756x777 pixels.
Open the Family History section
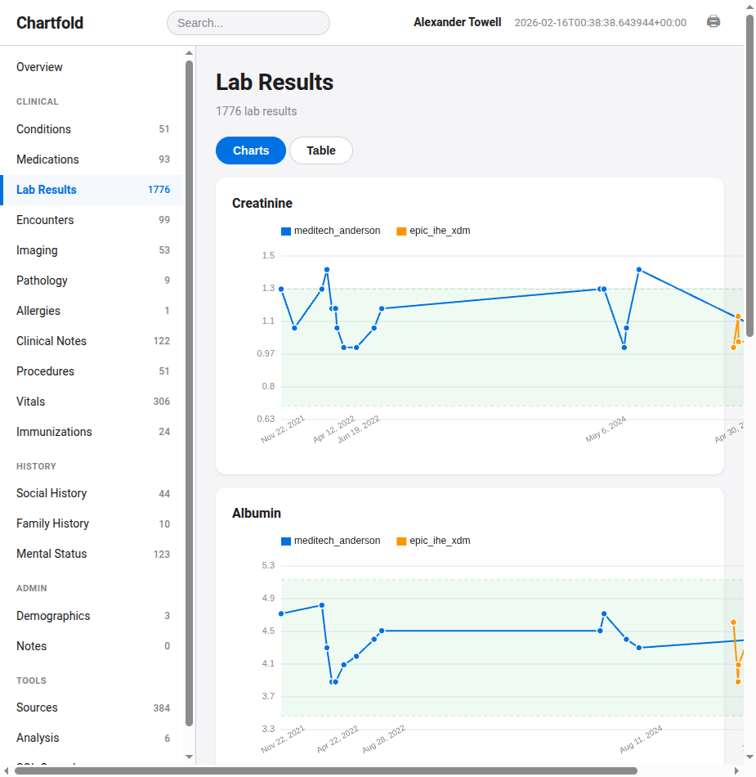(52, 523)
